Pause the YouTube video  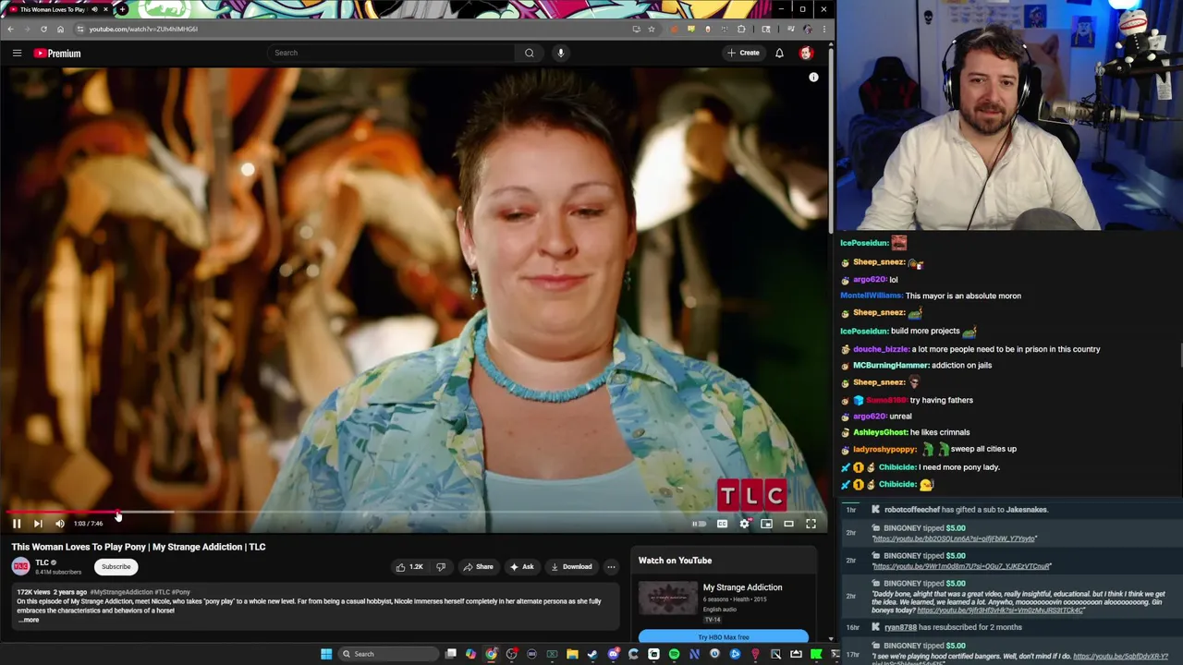17,524
